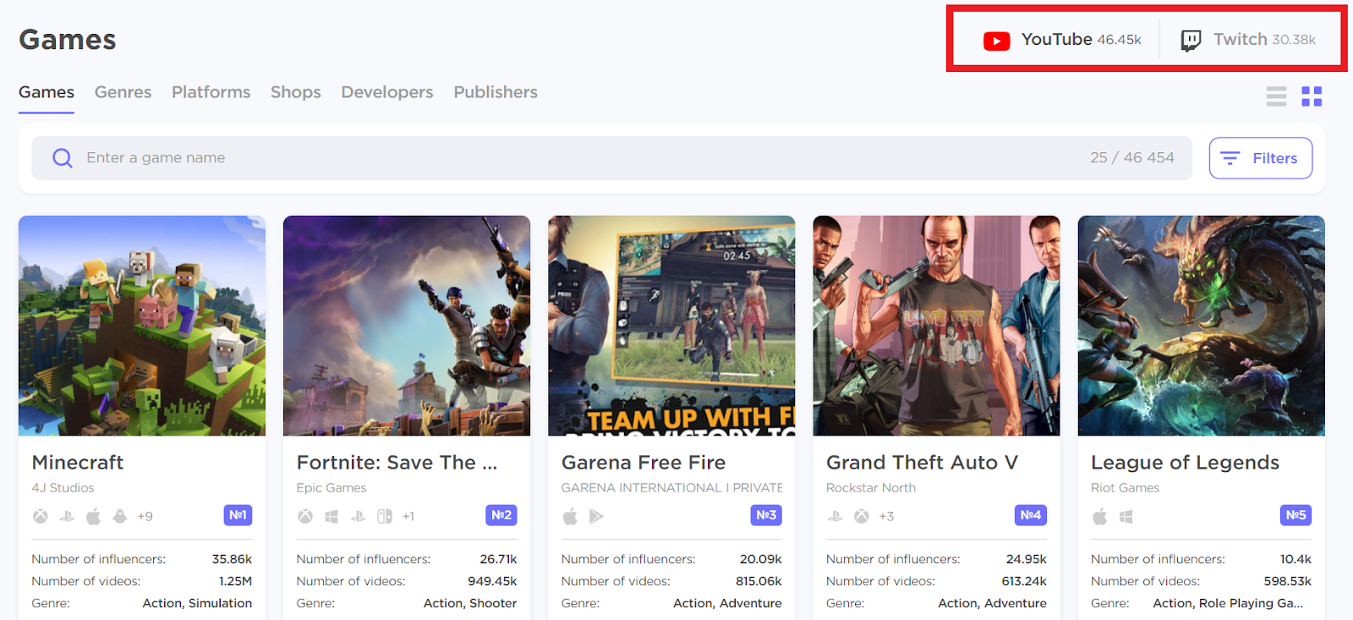The width and height of the screenshot is (1353, 620).
Task: Open the Filters panel
Action: coord(1261,158)
